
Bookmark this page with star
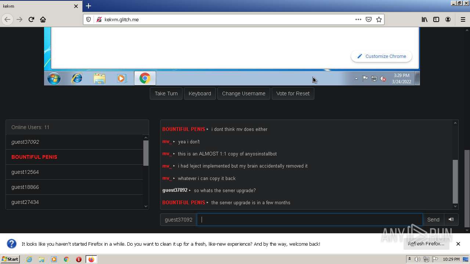click(x=379, y=19)
